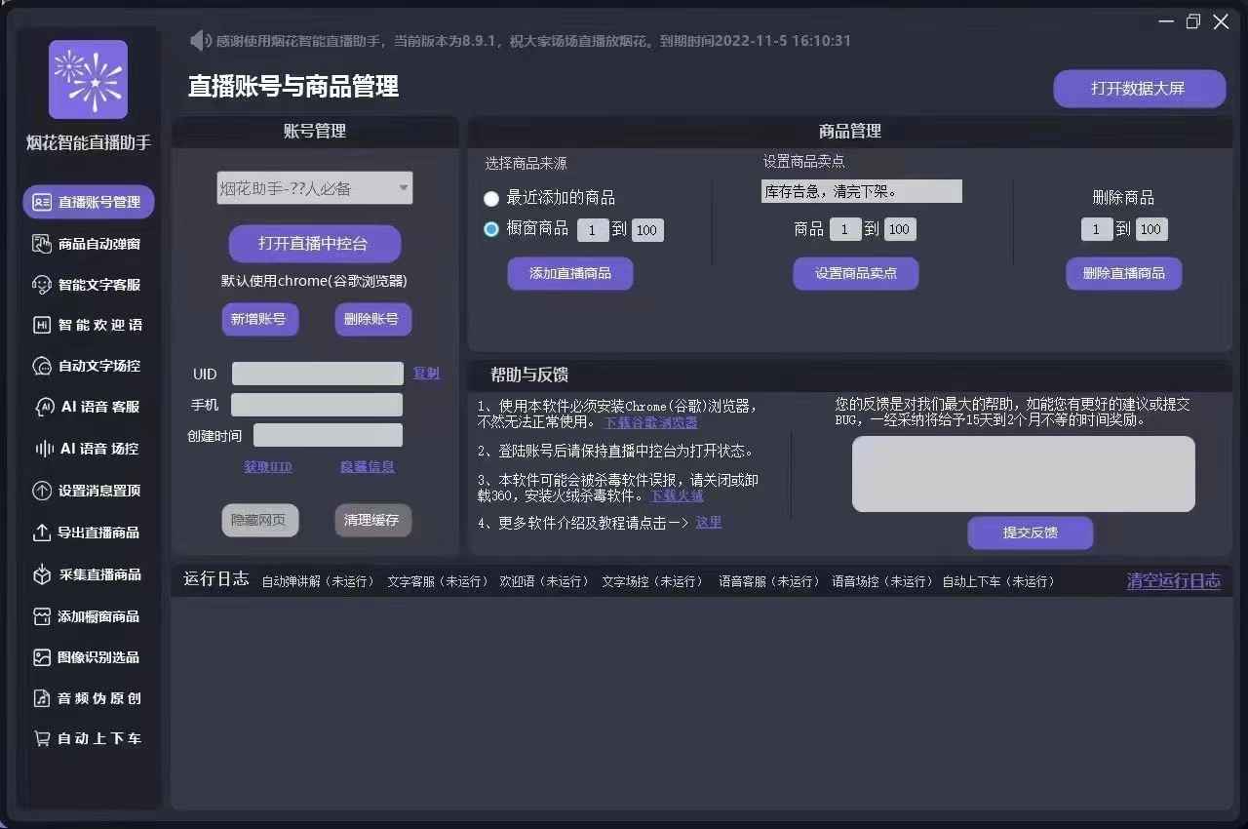The width and height of the screenshot is (1248, 829).
Task: Select the 最近添加的商品 option
Action: 491,199
